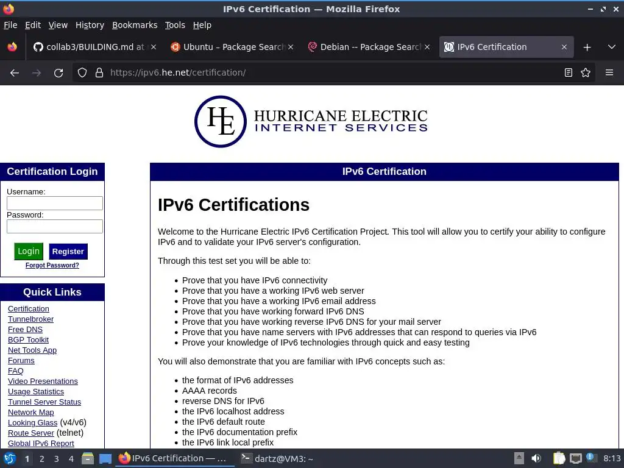
Task: Open the Net Tools App link
Action: [32, 350]
